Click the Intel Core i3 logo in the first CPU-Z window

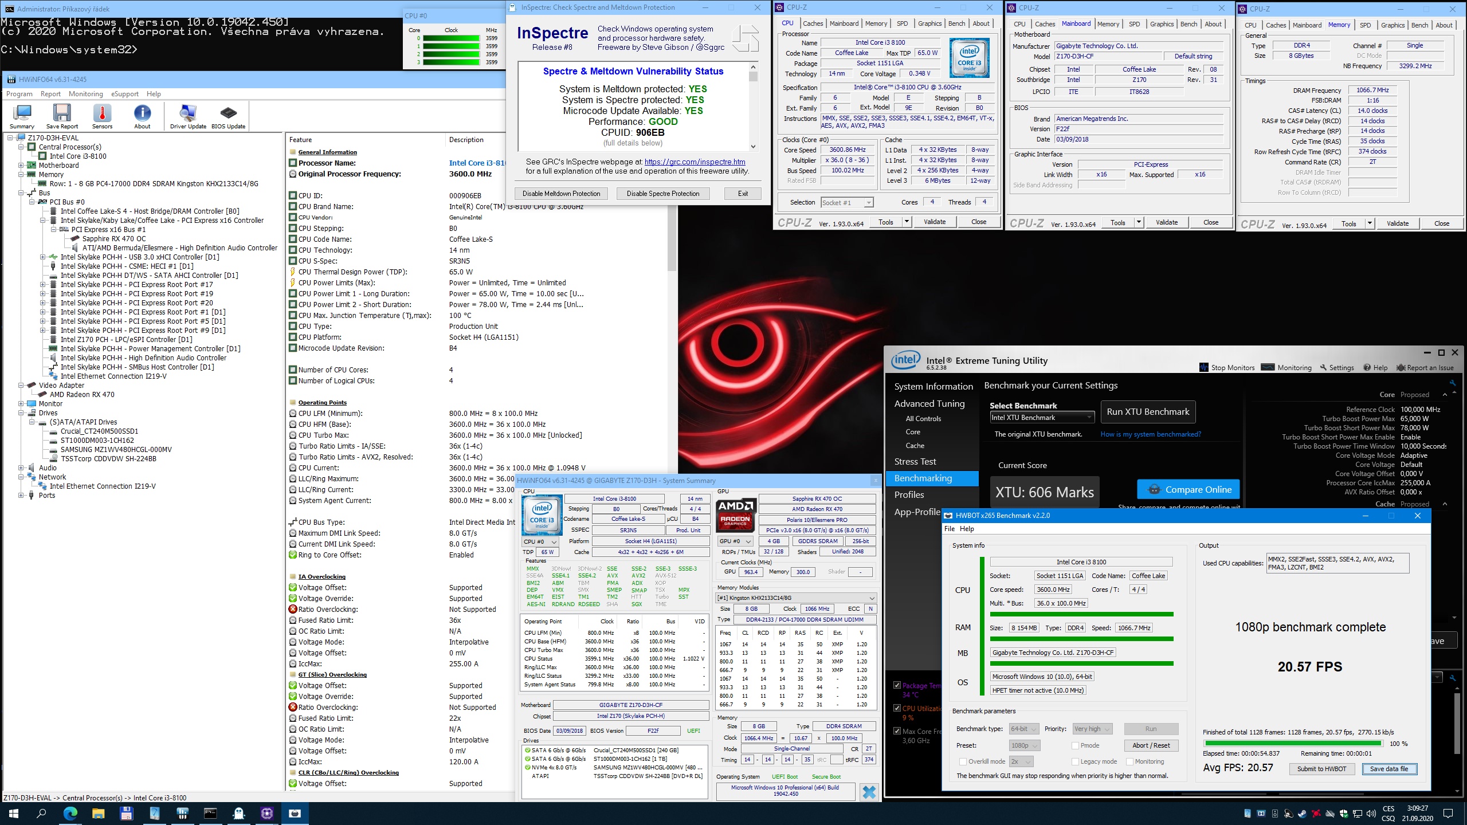tap(970, 58)
